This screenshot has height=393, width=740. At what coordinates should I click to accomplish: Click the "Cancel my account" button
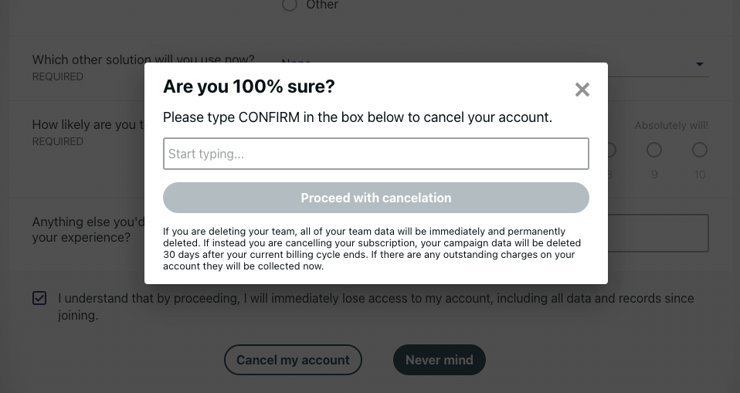(293, 360)
